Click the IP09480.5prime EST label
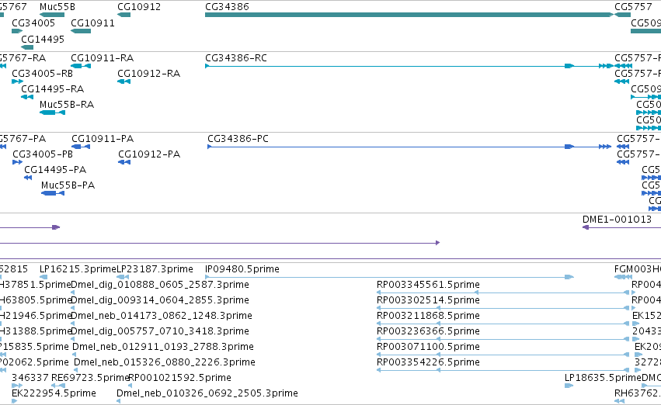Viewport: 661px width, 405px height. [x=242, y=269]
